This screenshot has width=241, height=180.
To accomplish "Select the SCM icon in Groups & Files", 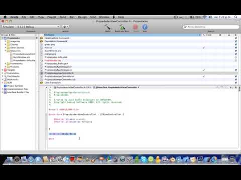I will pos(5,82).
